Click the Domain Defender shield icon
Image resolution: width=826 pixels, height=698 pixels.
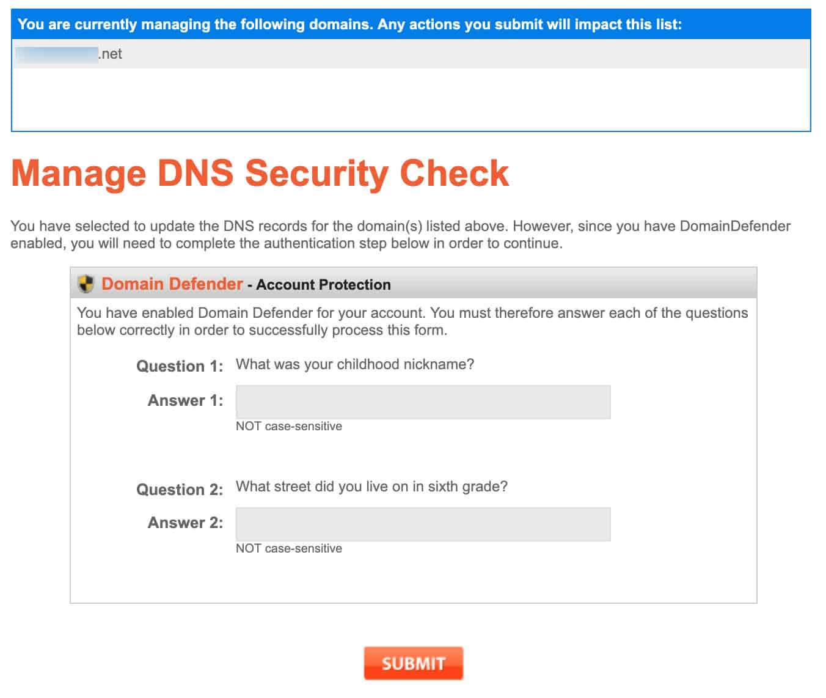(86, 284)
